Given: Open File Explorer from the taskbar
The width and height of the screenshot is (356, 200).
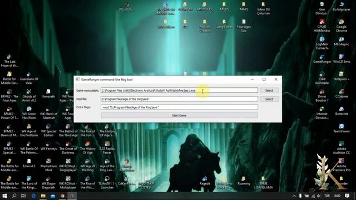Looking at the screenshot, I should [x=43, y=196].
